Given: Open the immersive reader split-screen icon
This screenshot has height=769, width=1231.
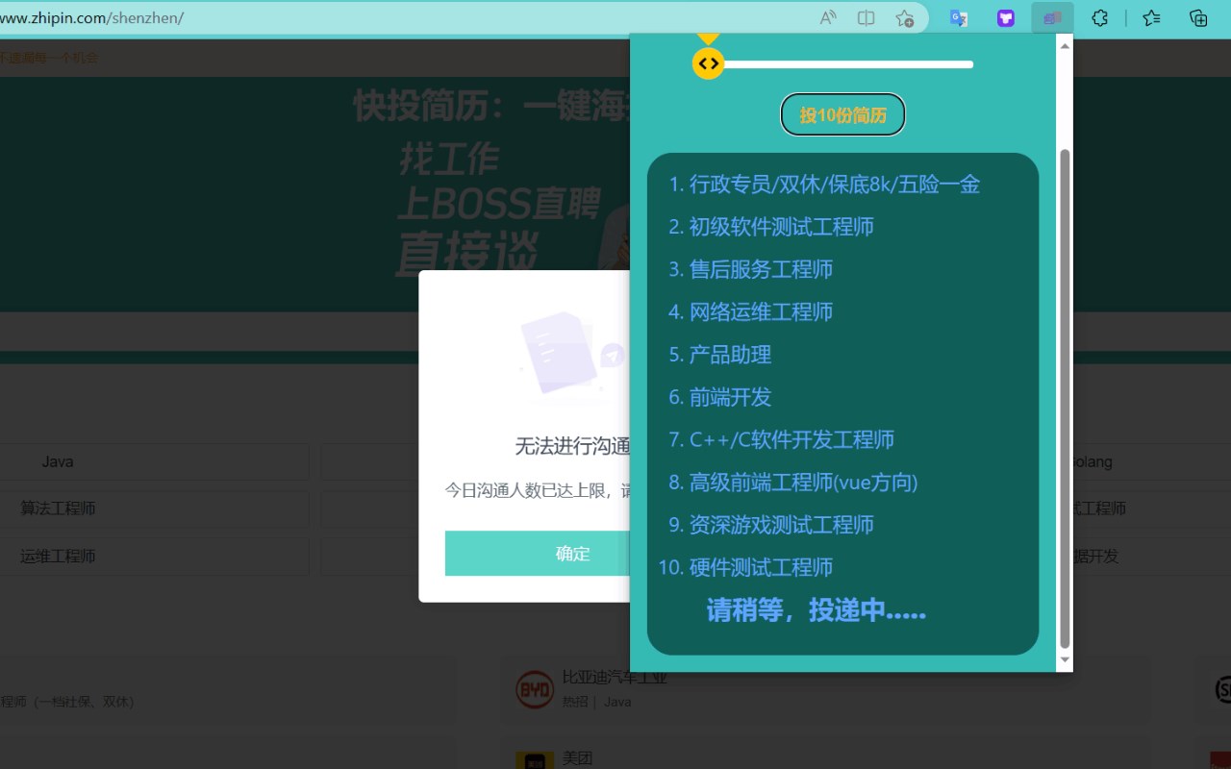Looking at the screenshot, I should pos(867,17).
